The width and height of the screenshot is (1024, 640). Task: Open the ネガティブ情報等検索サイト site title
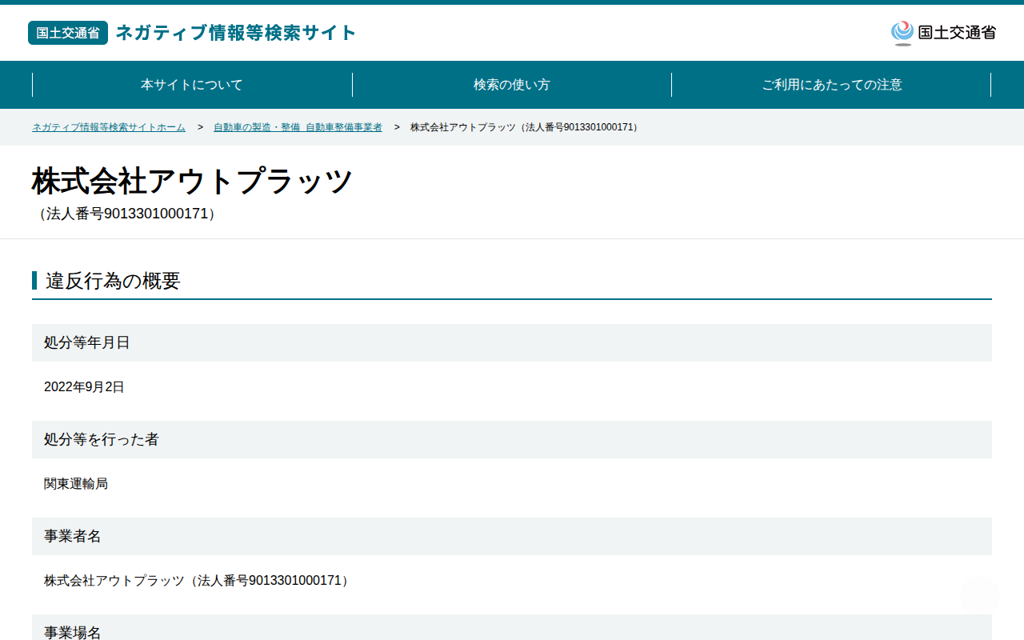236,33
